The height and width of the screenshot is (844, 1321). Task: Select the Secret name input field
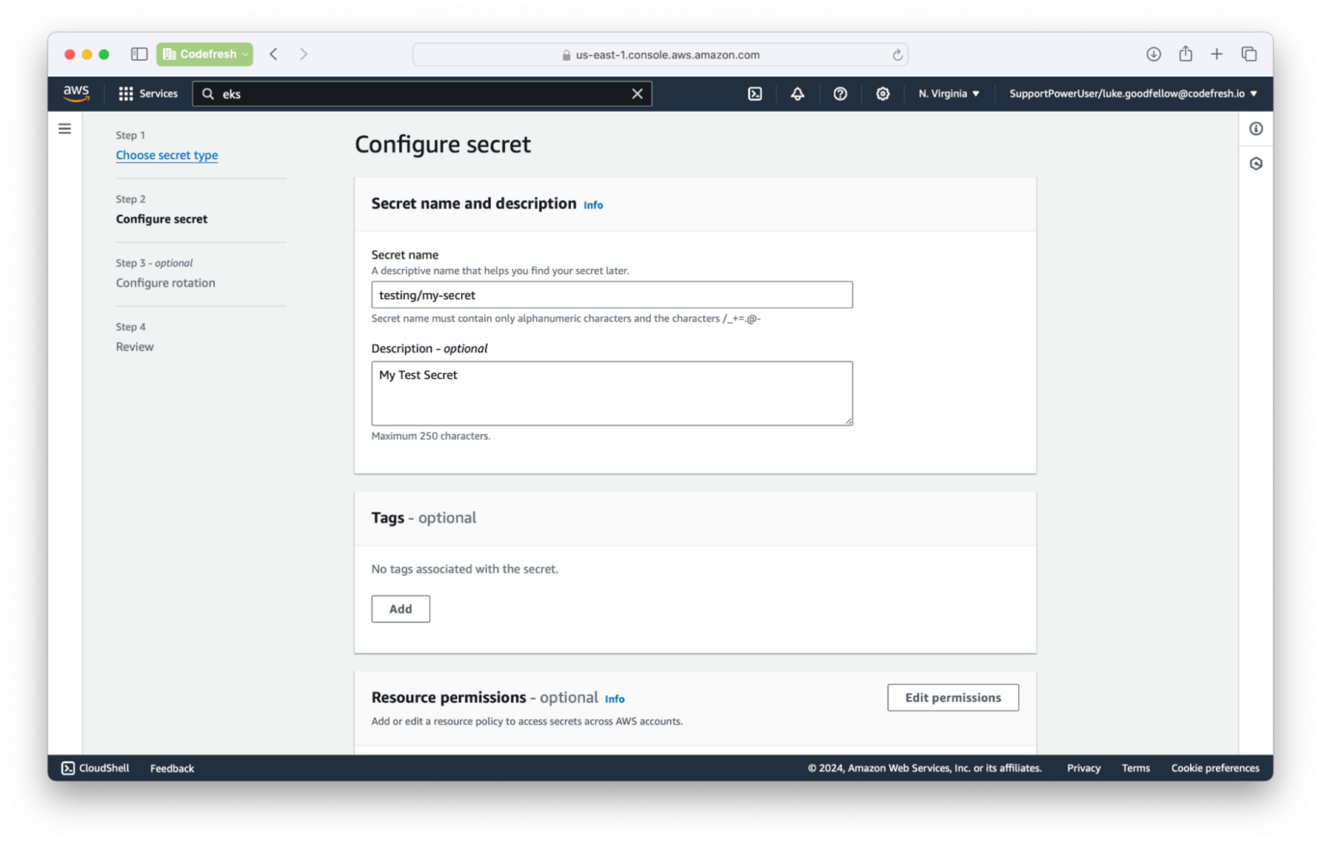click(611, 294)
